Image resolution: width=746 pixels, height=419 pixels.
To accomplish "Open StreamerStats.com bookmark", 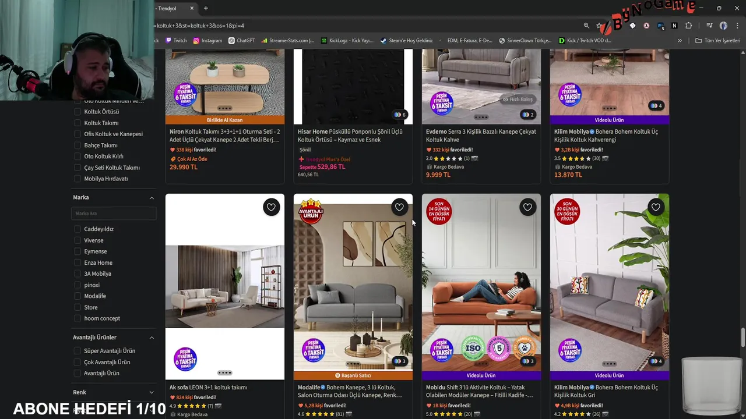I will pyautogui.click(x=287, y=41).
